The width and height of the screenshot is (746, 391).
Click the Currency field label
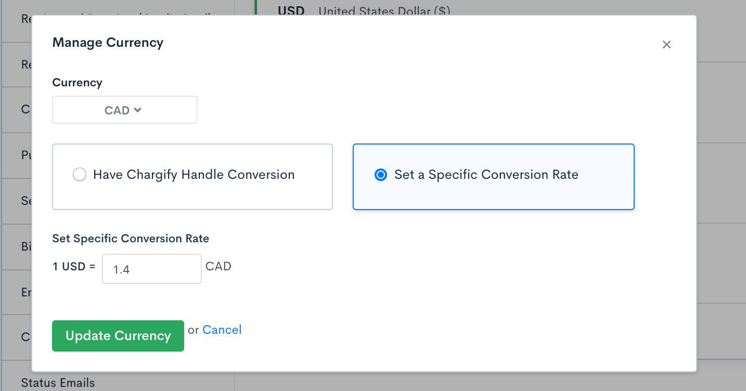tap(77, 83)
